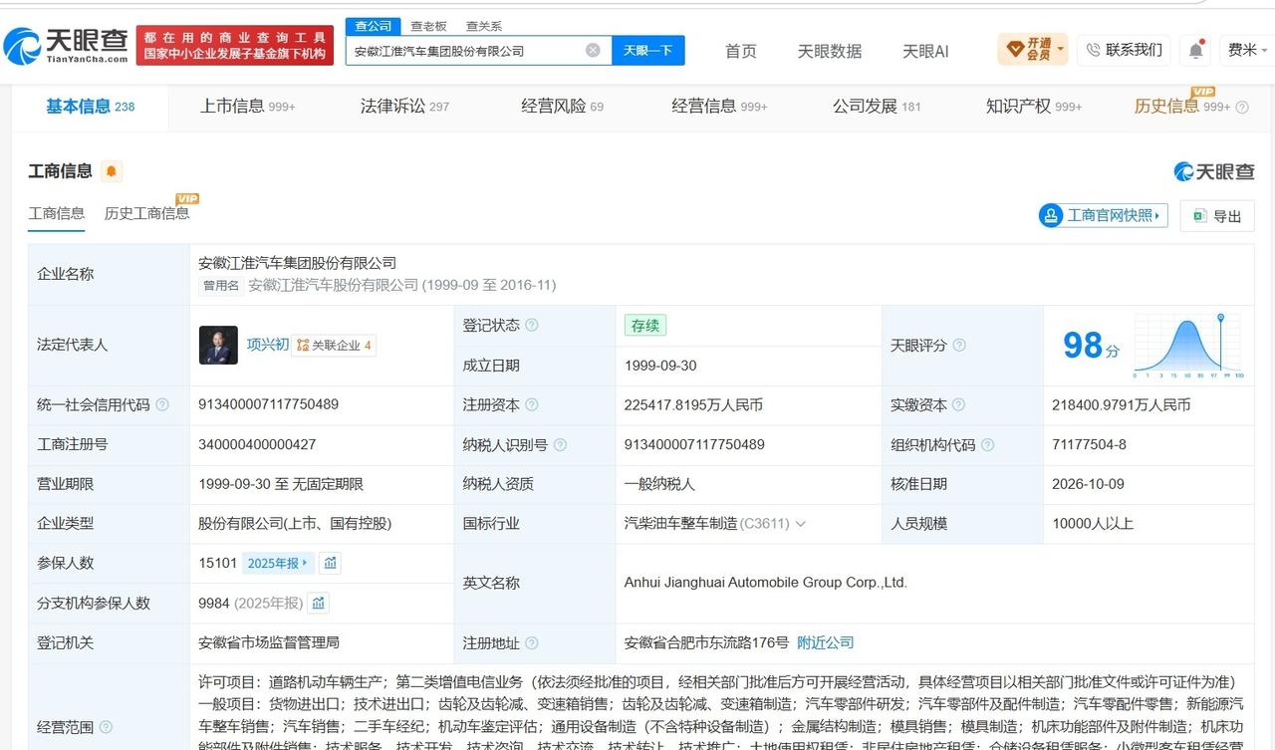
Task: Open legal representative 项兴初 link
Action: pyautogui.click(x=268, y=345)
